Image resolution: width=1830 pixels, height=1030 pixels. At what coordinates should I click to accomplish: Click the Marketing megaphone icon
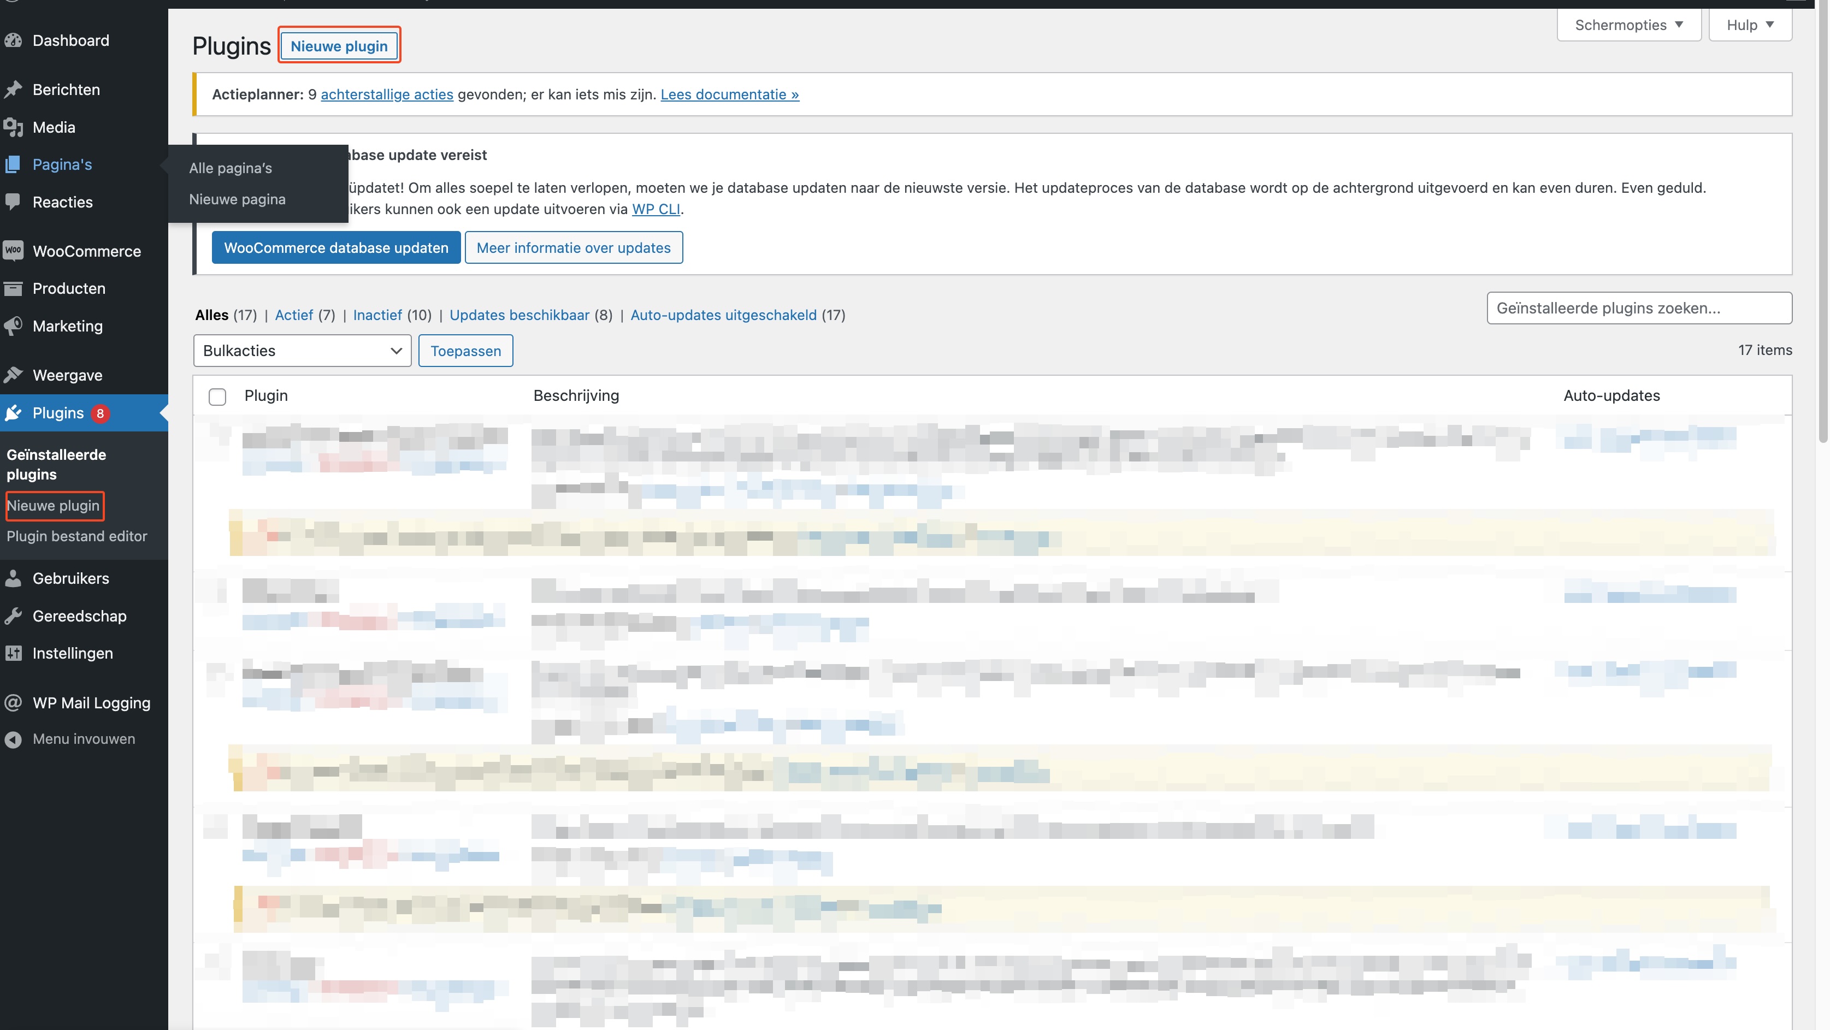point(13,326)
